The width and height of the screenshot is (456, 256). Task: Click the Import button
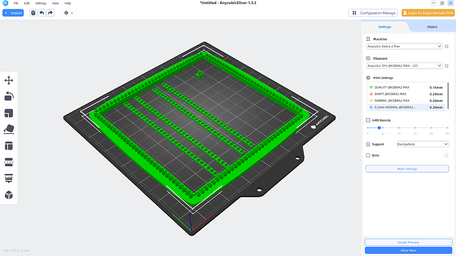[13, 13]
